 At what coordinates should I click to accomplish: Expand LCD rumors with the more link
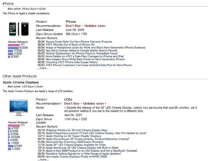point(43,160)
